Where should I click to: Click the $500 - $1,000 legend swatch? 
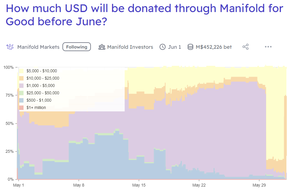point(21,100)
